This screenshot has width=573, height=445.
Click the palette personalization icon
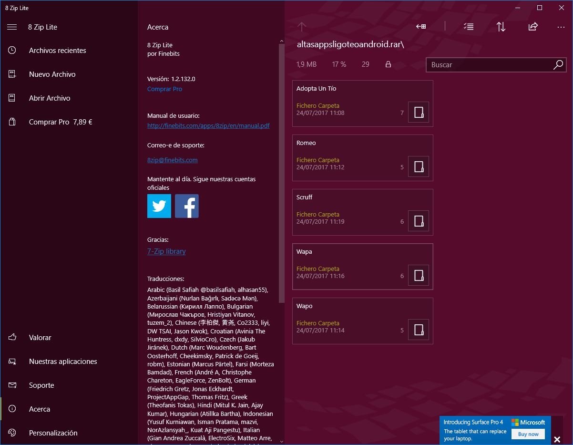[x=12, y=433]
